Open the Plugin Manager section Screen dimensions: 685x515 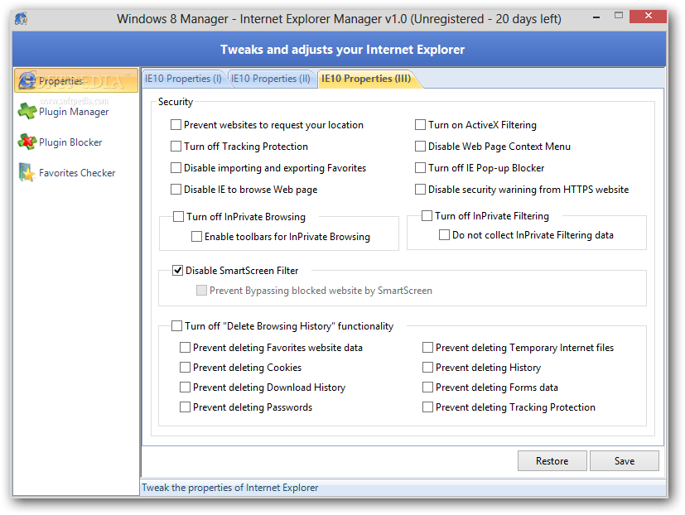[74, 112]
